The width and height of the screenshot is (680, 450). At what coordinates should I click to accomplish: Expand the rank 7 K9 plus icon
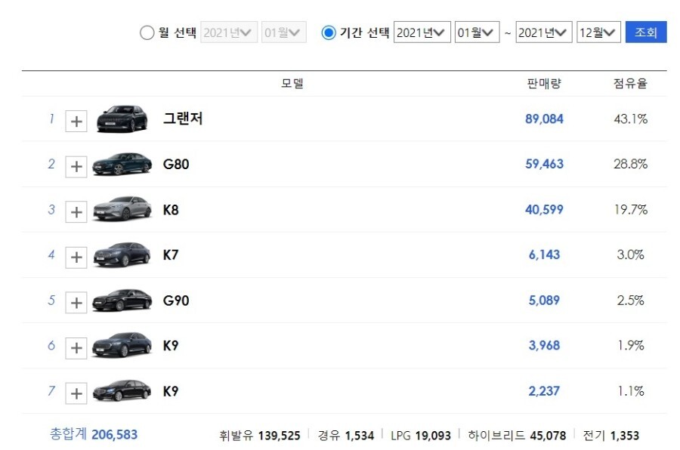tap(76, 393)
